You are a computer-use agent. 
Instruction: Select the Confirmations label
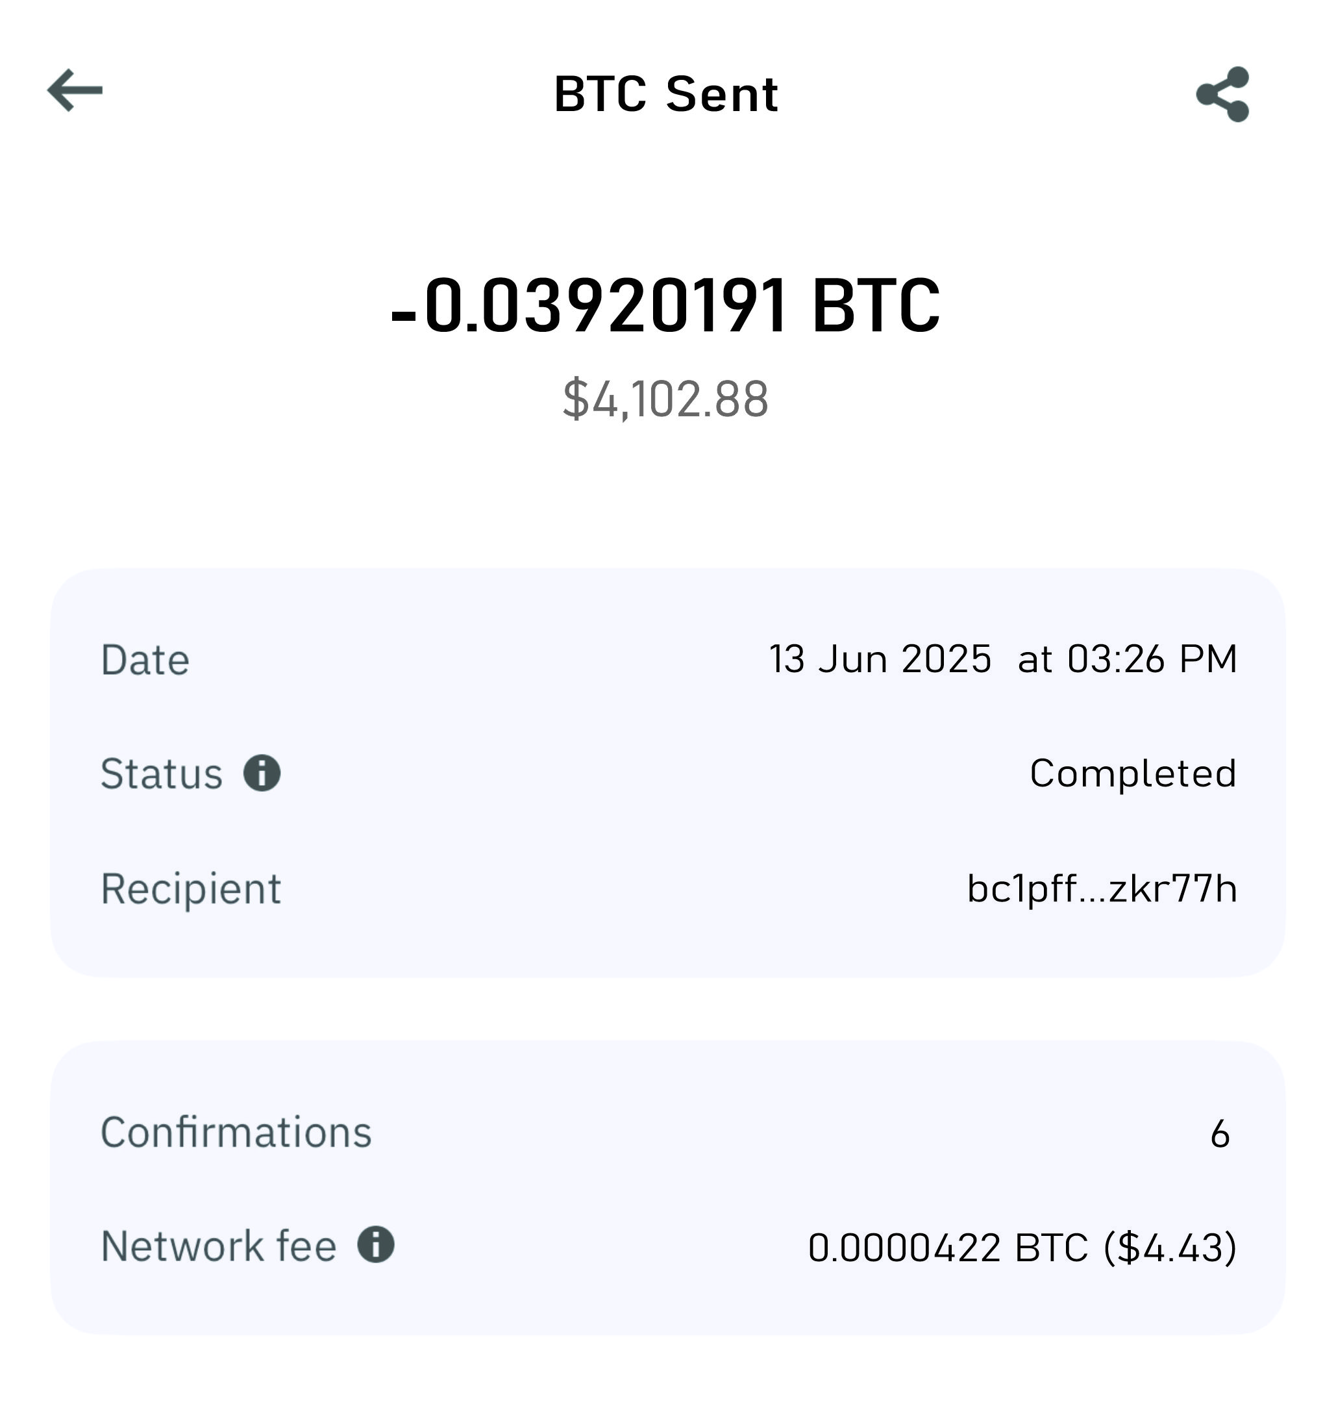236,1132
